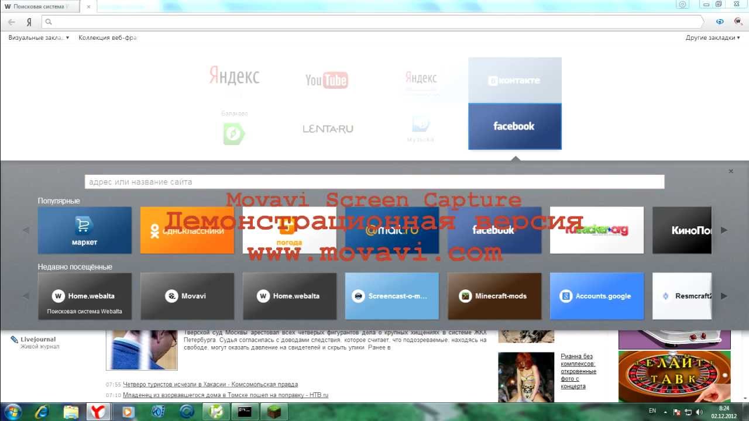Open the YouTube tile
This screenshot has width=749, height=421.
(x=327, y=80)
